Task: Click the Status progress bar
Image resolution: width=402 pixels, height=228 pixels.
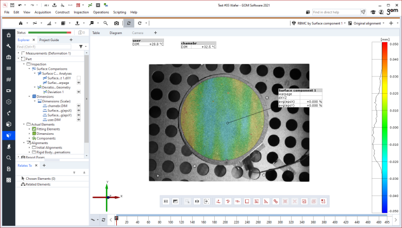Action: point(49,32)
